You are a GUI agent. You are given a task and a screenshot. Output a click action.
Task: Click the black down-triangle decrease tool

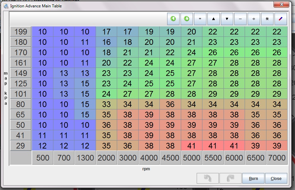click(227, 19)
